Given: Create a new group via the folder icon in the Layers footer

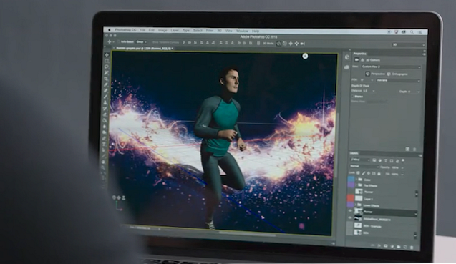Looking at the screenshot, I should tap(399, 247).
